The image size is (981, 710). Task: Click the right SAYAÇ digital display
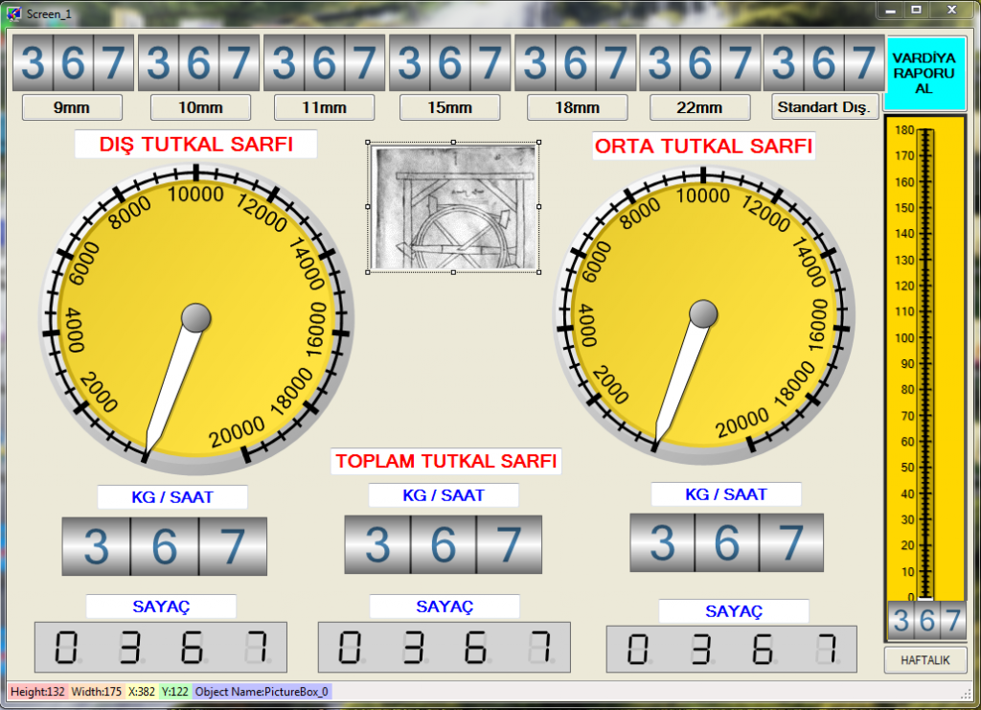pos(730,648)
